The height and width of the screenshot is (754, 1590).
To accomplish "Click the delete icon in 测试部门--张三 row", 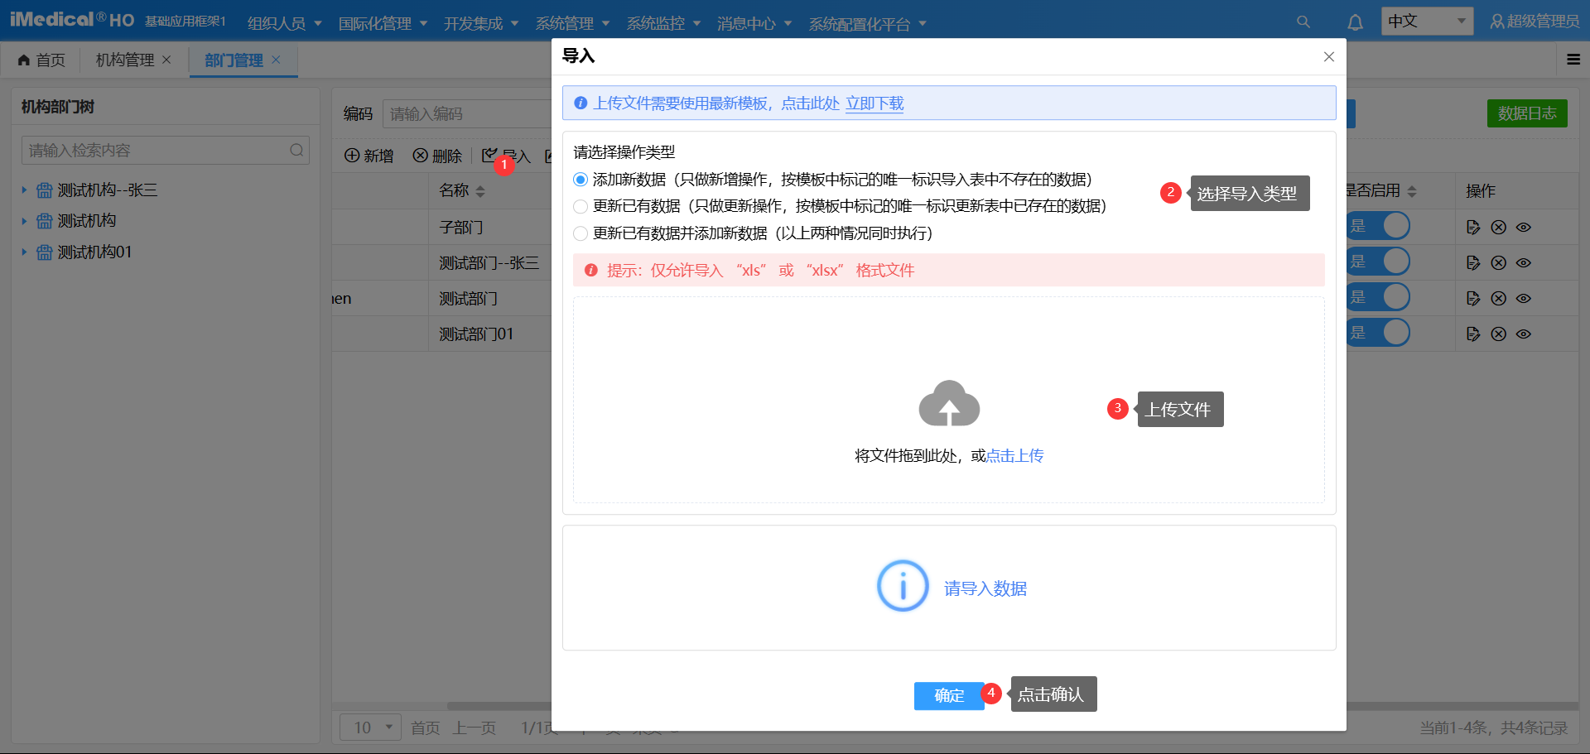I will click(x=1498, y=262).
